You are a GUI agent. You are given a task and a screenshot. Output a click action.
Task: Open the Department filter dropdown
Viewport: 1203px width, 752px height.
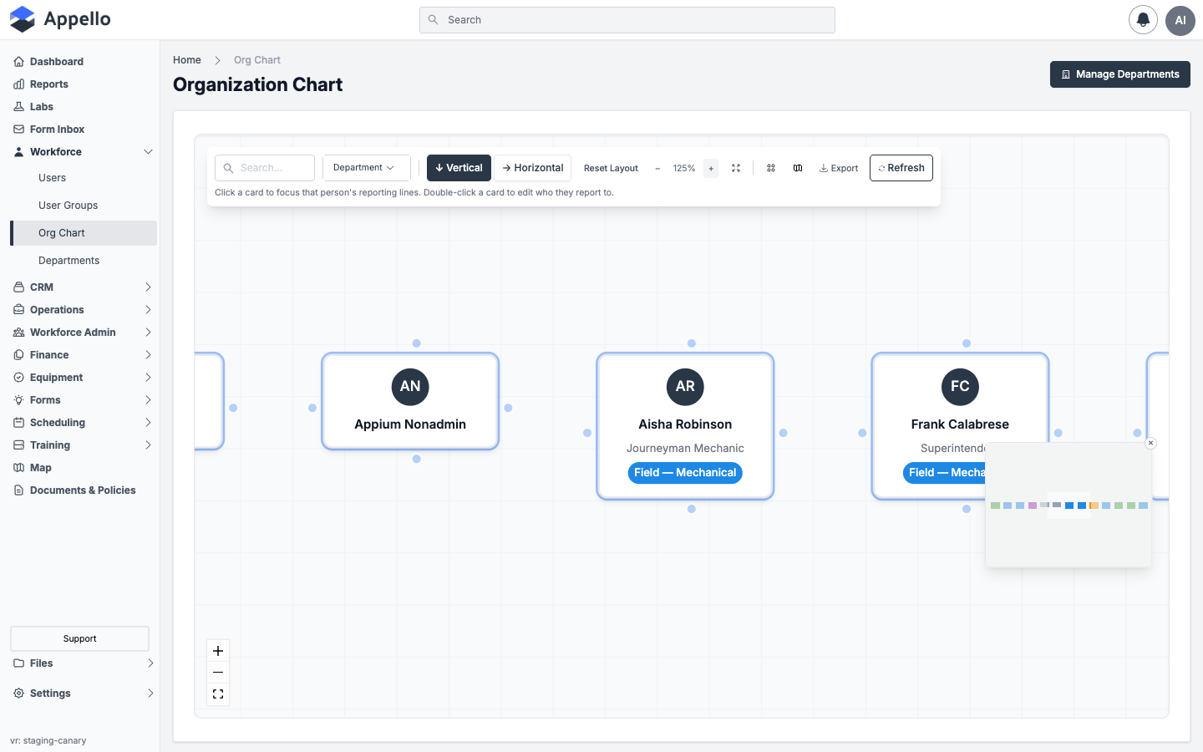[367, 168]
